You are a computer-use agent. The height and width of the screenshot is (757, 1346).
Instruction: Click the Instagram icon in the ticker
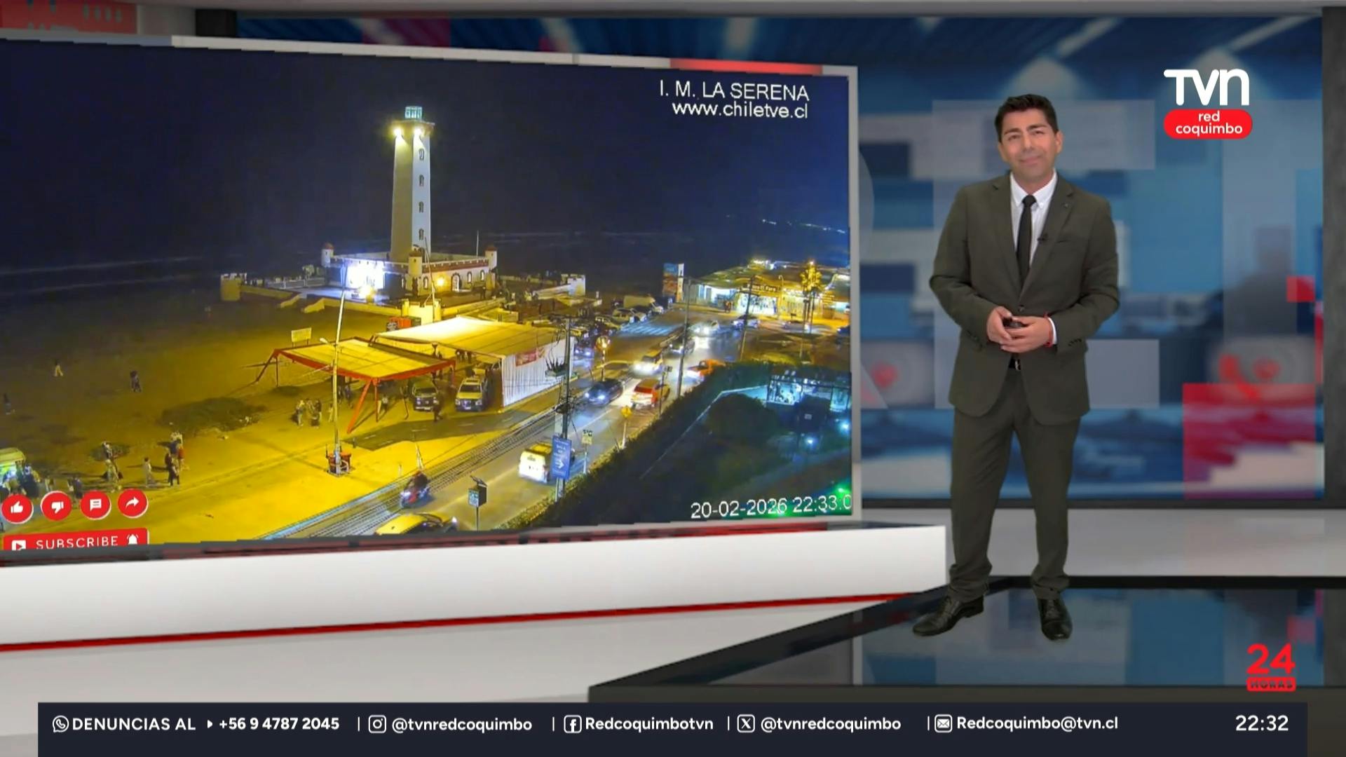(x=377, y=724)
